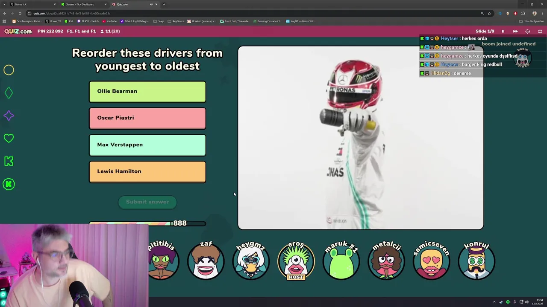Open the Chrome profile avatar
The width and height of the screenshot is (547, 307).
pos(534,13)
